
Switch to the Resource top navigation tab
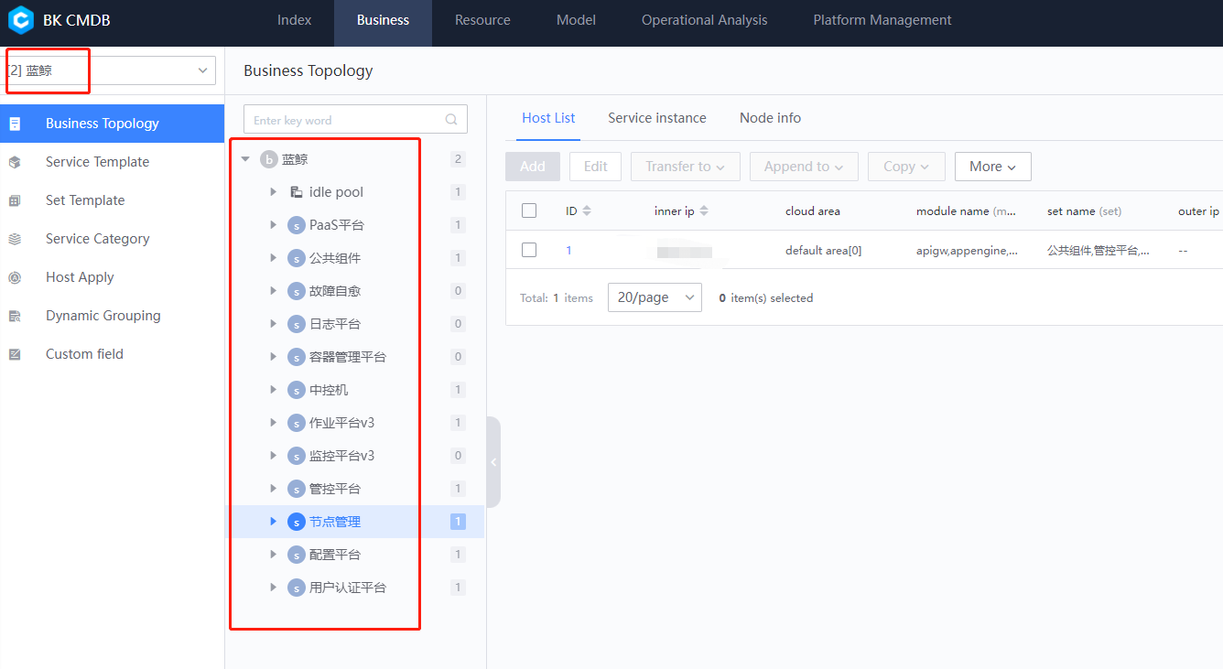coord(482,20)
